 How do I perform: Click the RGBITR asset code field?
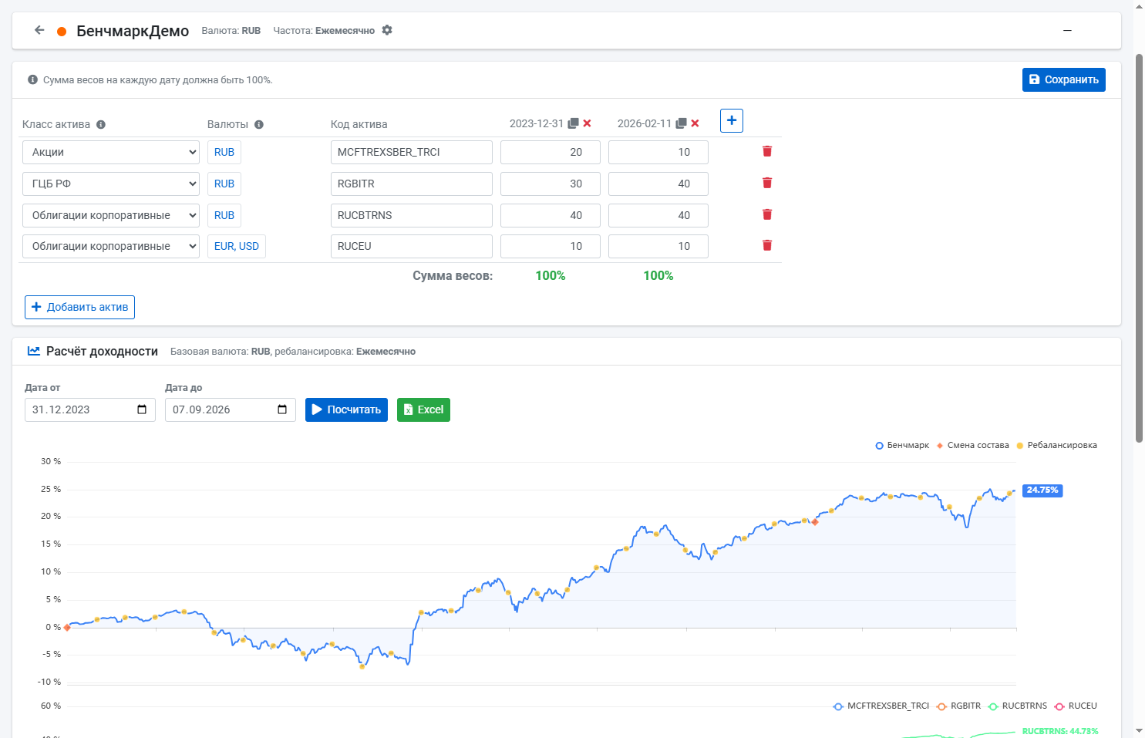tap(412, 184)
